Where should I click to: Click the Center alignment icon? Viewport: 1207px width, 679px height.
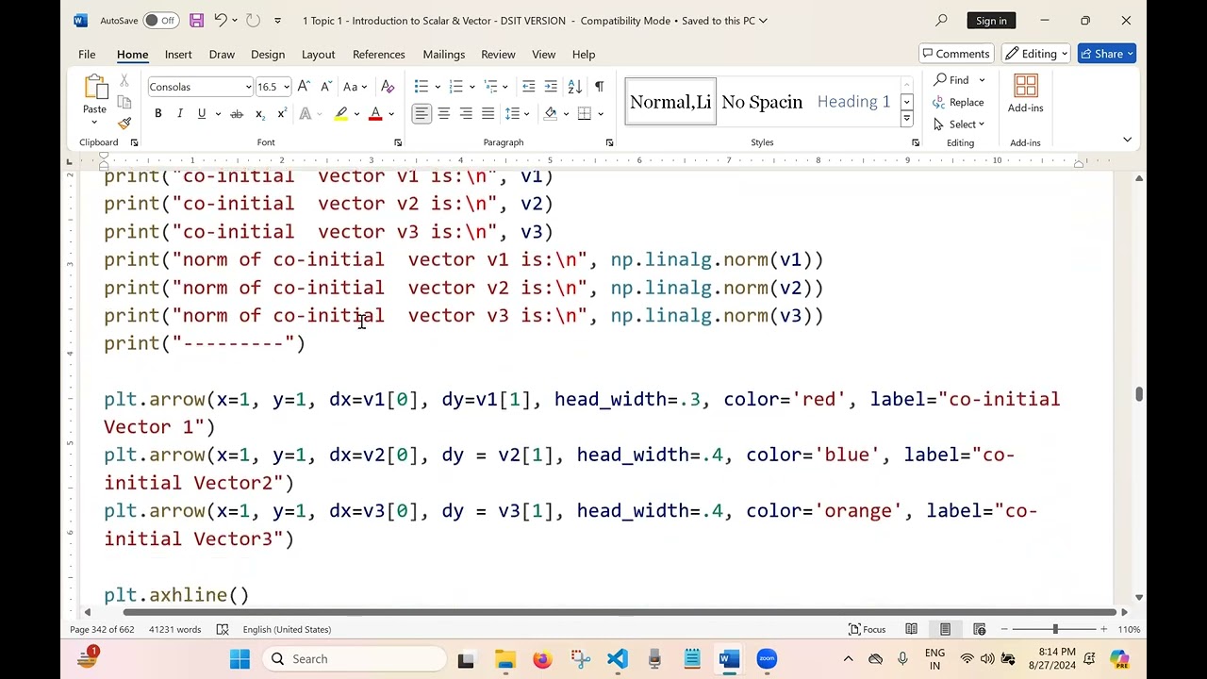click(444, 114)
